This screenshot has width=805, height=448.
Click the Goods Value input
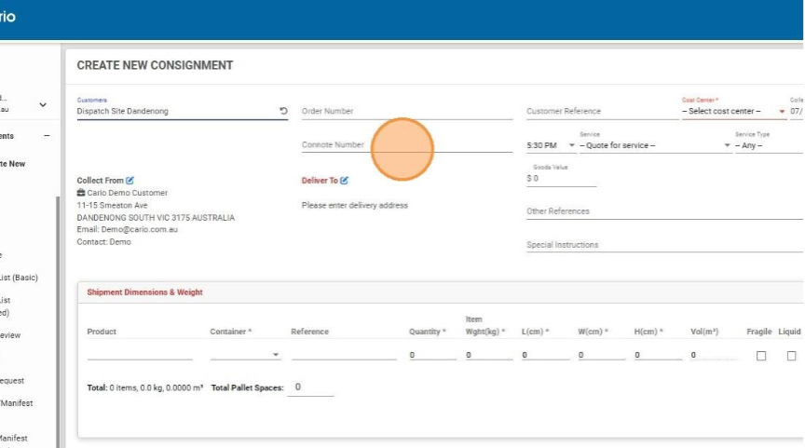561,178
